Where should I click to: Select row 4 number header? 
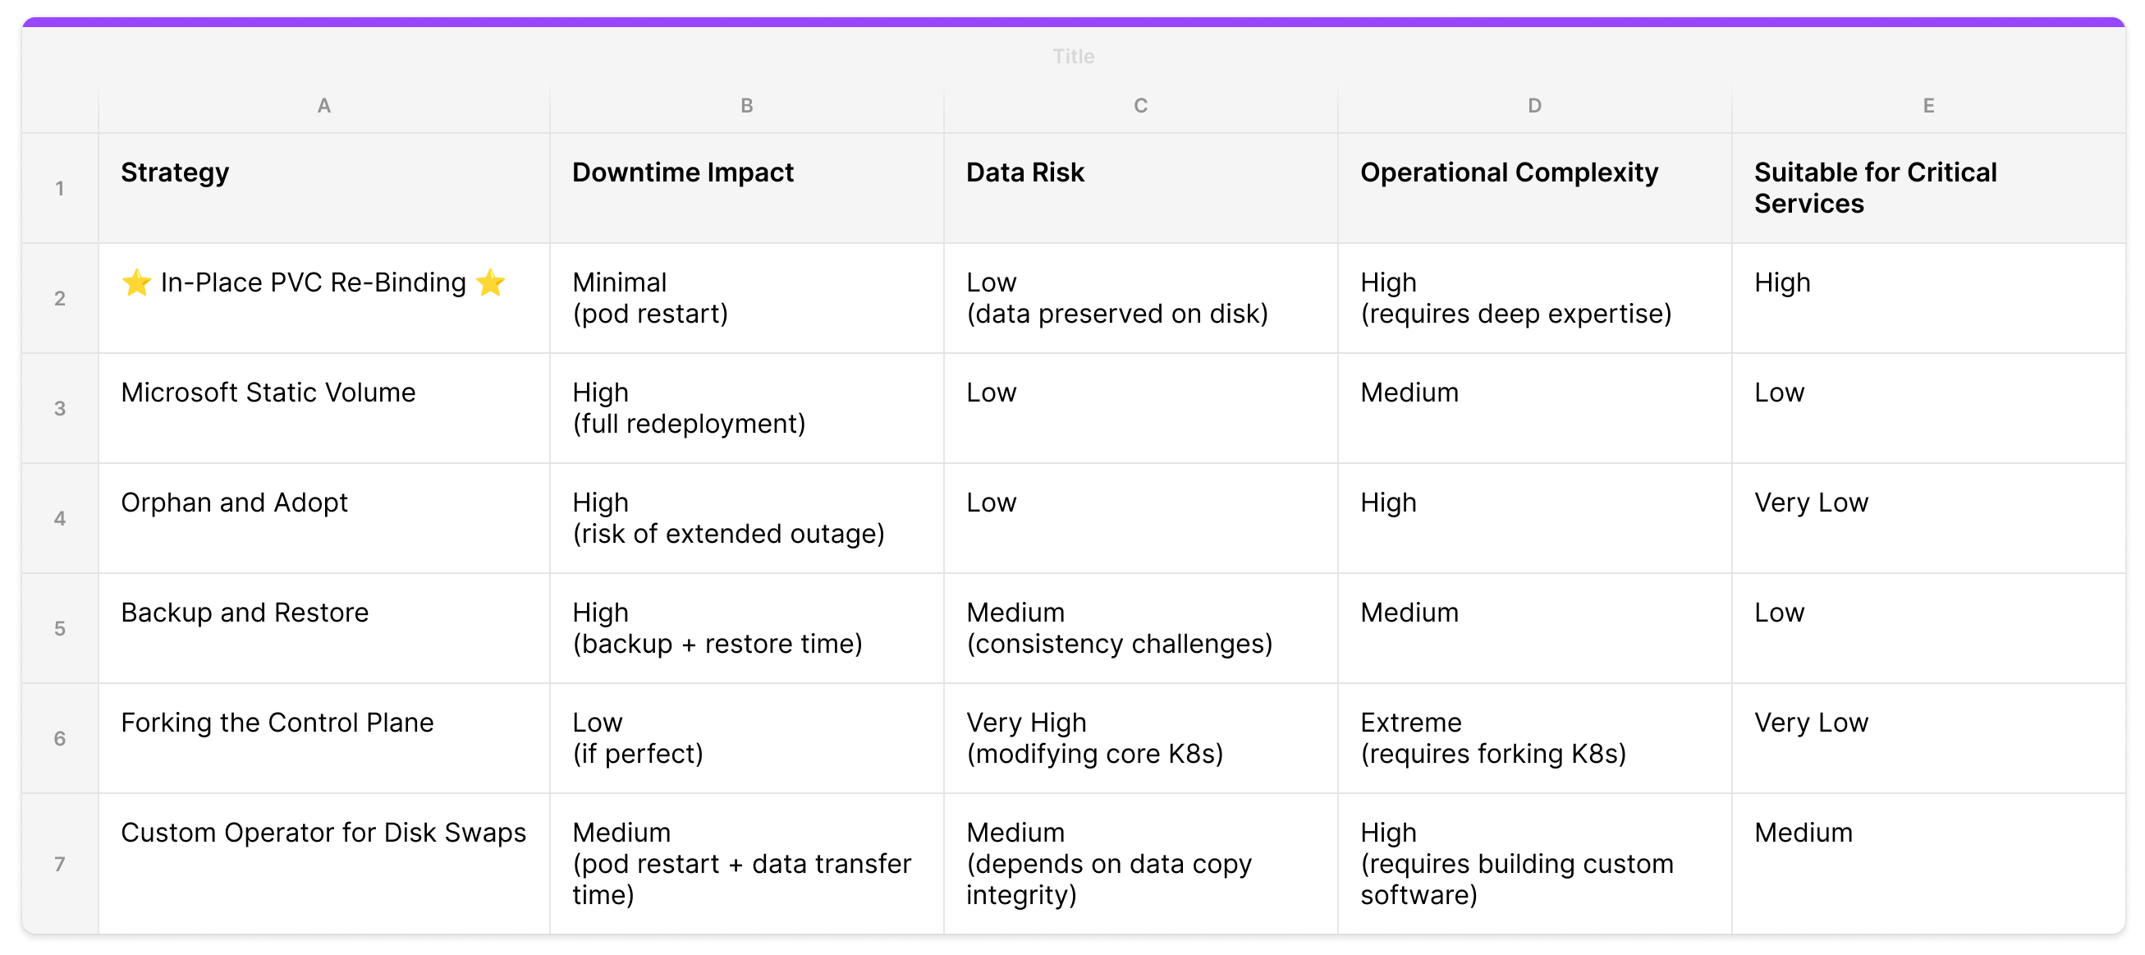tap(60, 518)
